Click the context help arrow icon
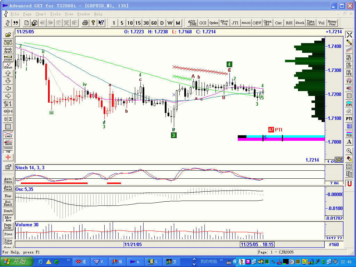 pyautogui.click(x=101, y=23)
